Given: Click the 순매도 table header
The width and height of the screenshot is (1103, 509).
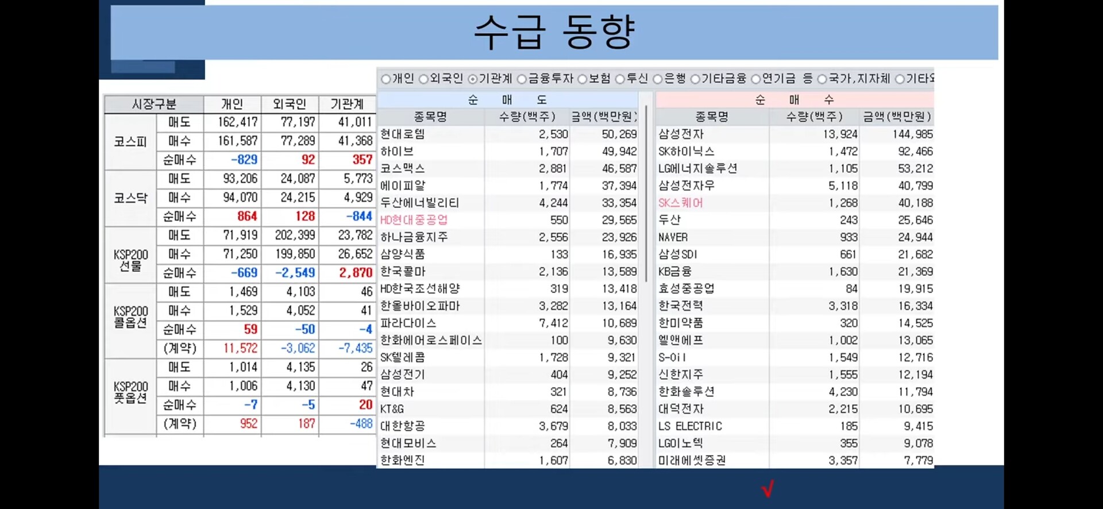Looking at the screenshot, I should click(508, 100).
